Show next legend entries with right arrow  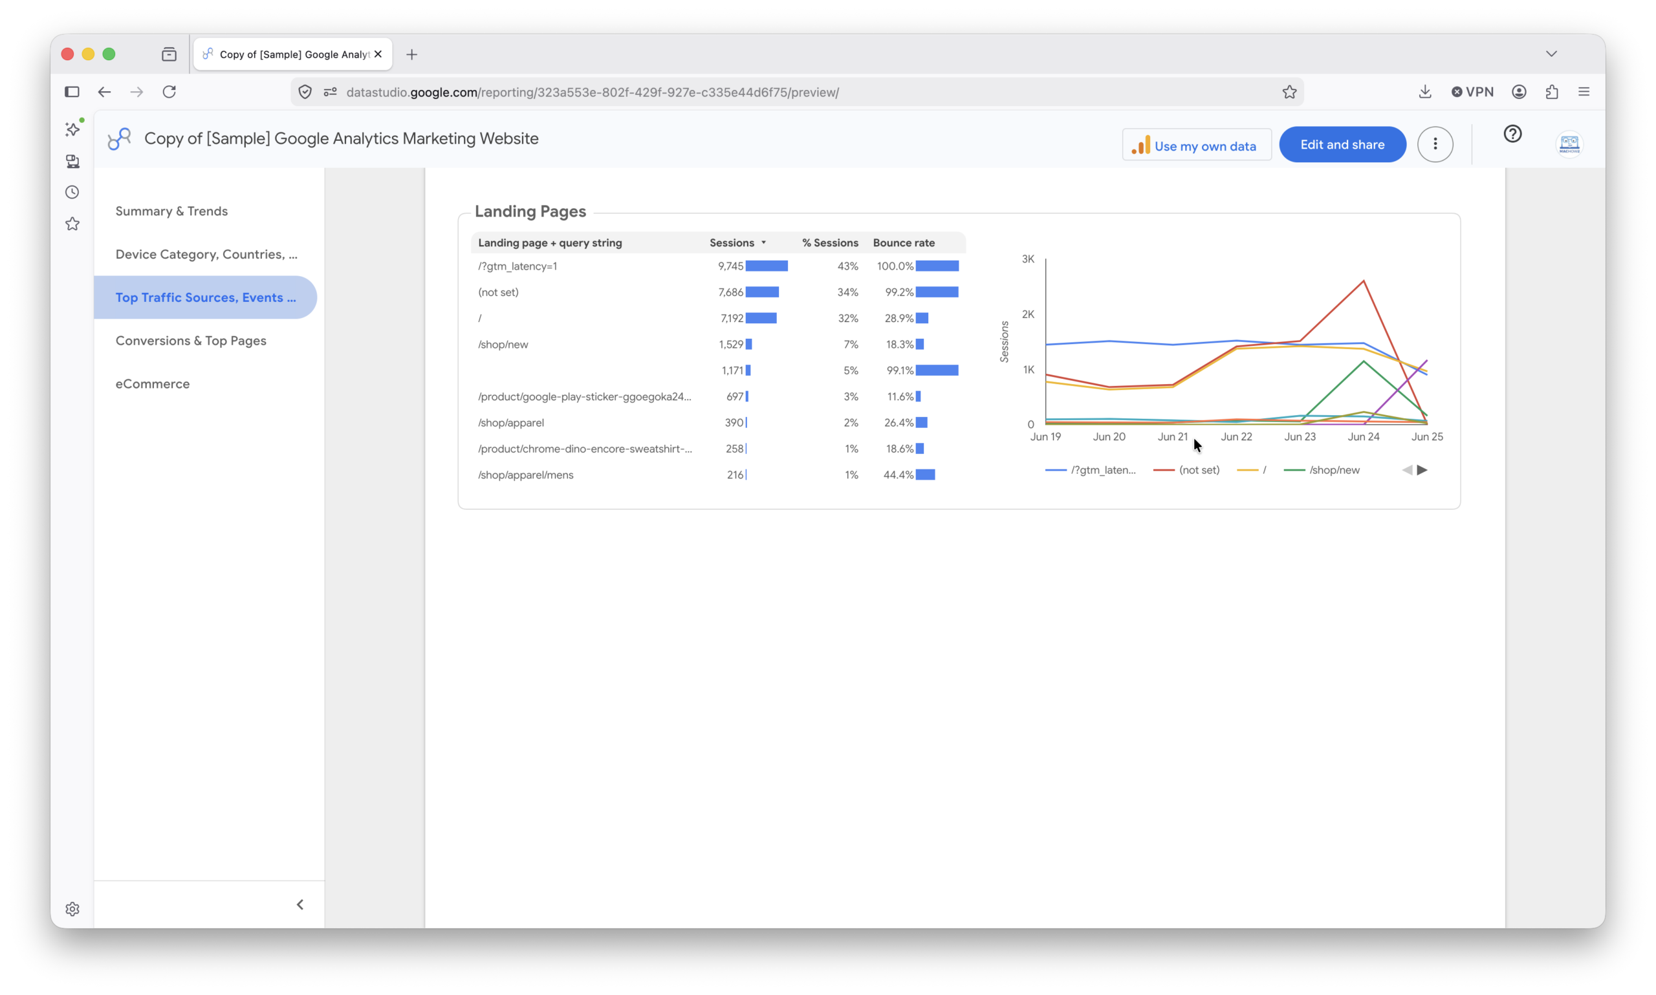(x=1421, y=470)
